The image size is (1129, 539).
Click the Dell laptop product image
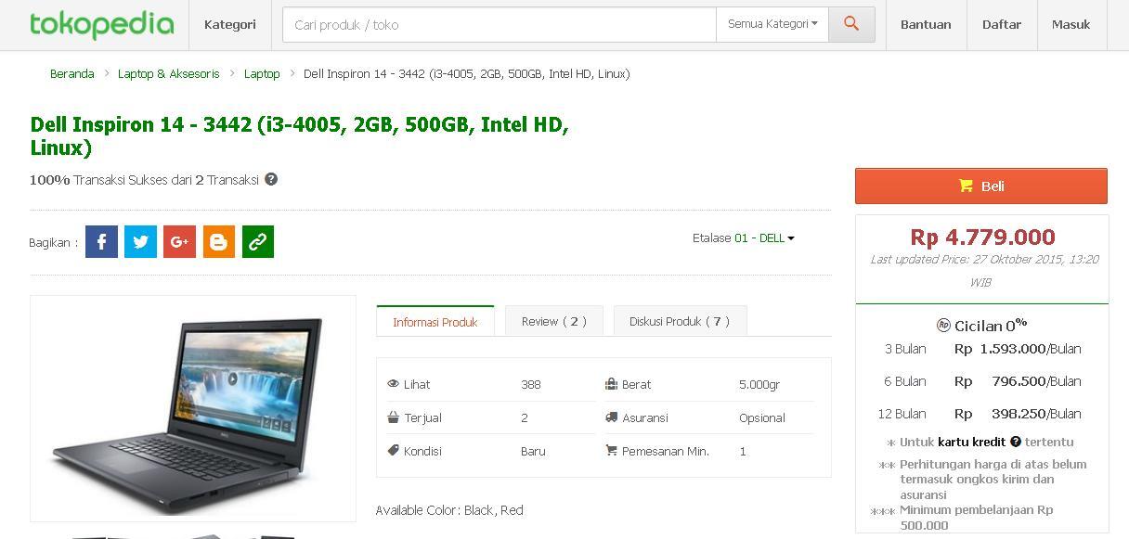click(x=193, y=408)
